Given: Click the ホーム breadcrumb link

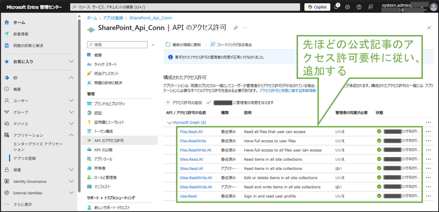Looking at the screenshot, I should click(x=92, y=18).
